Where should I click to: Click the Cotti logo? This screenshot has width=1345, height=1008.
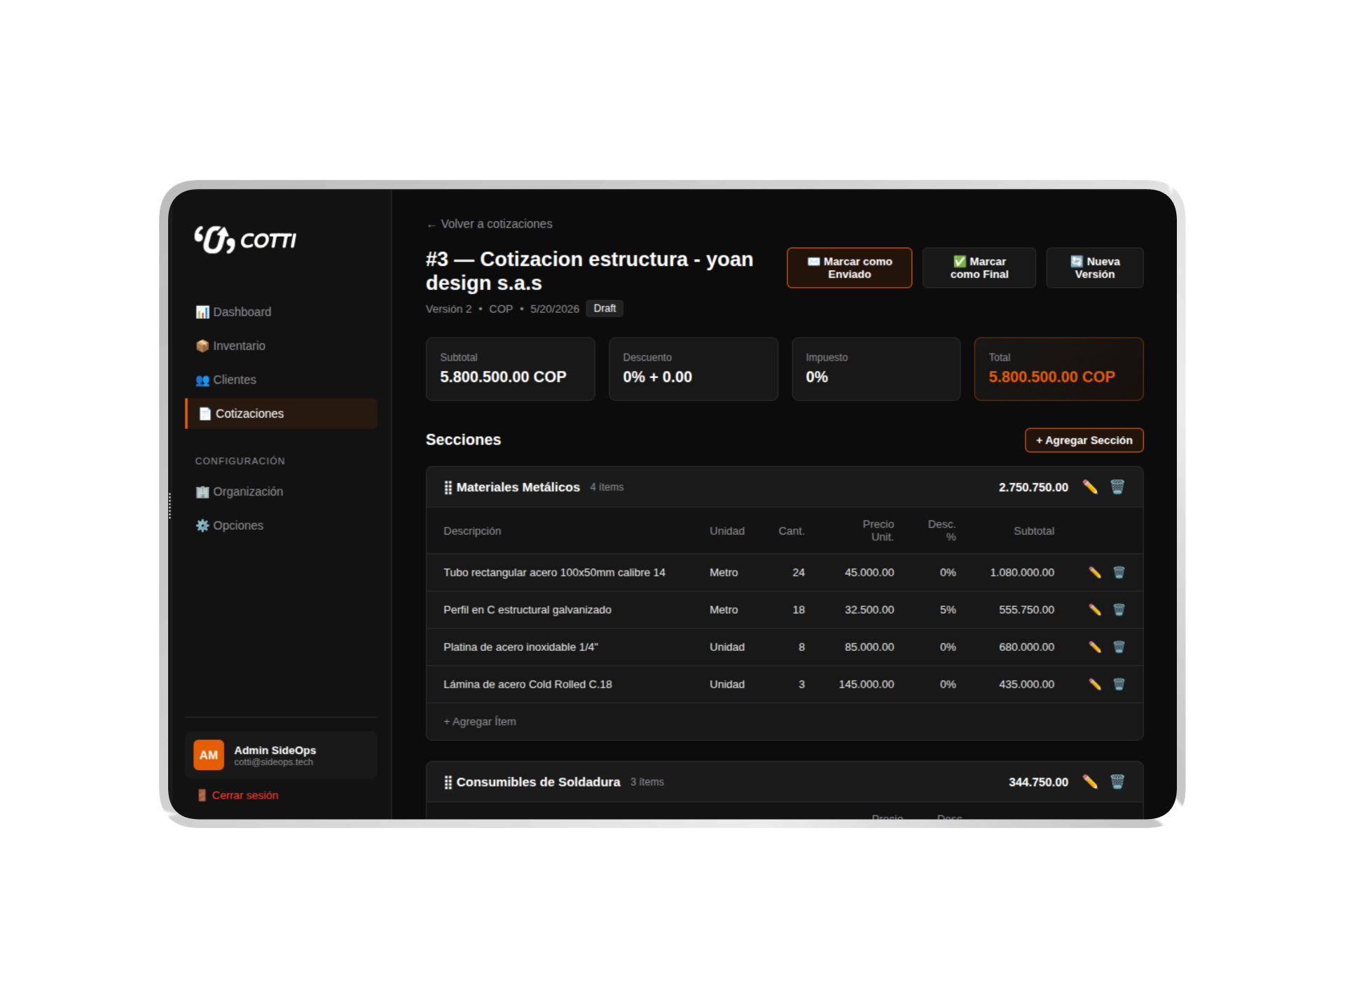[245, 239]
